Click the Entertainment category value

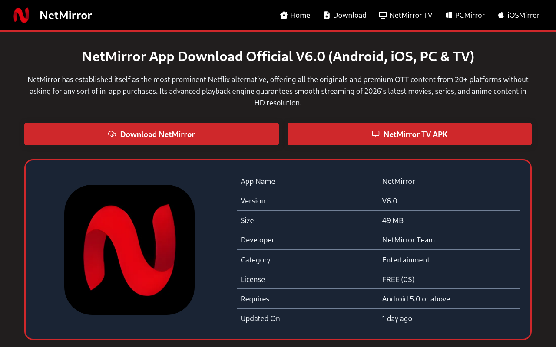(x=449, y=260)
